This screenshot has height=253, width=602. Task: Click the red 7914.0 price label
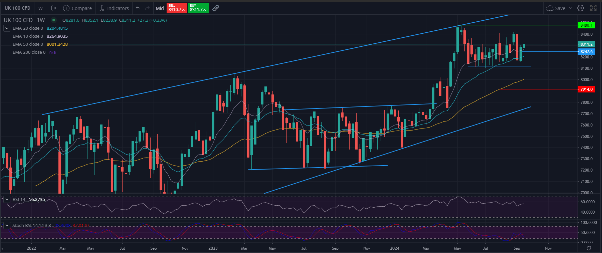click(586, 89)
